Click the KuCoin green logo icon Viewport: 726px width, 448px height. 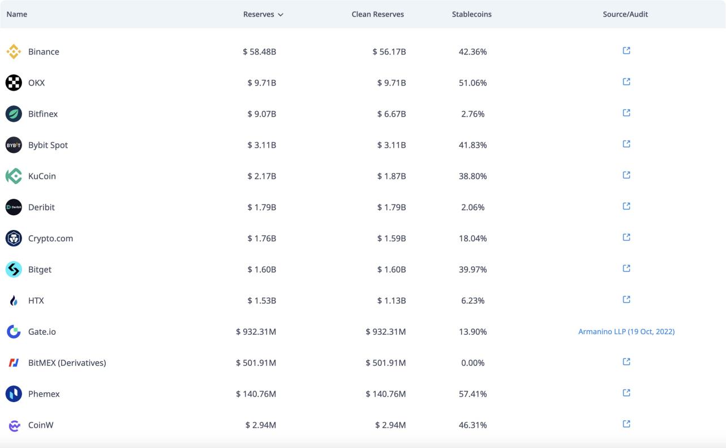click(x=14, y=176)
